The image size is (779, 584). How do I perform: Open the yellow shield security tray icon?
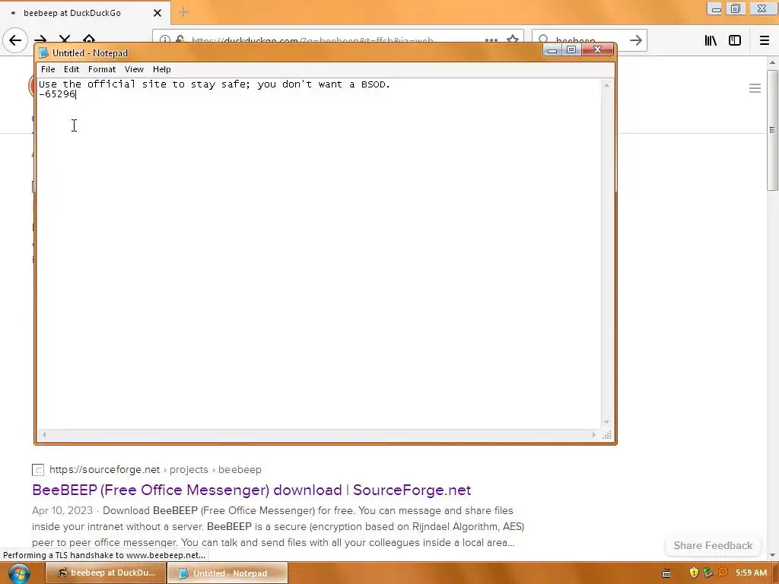694,573
